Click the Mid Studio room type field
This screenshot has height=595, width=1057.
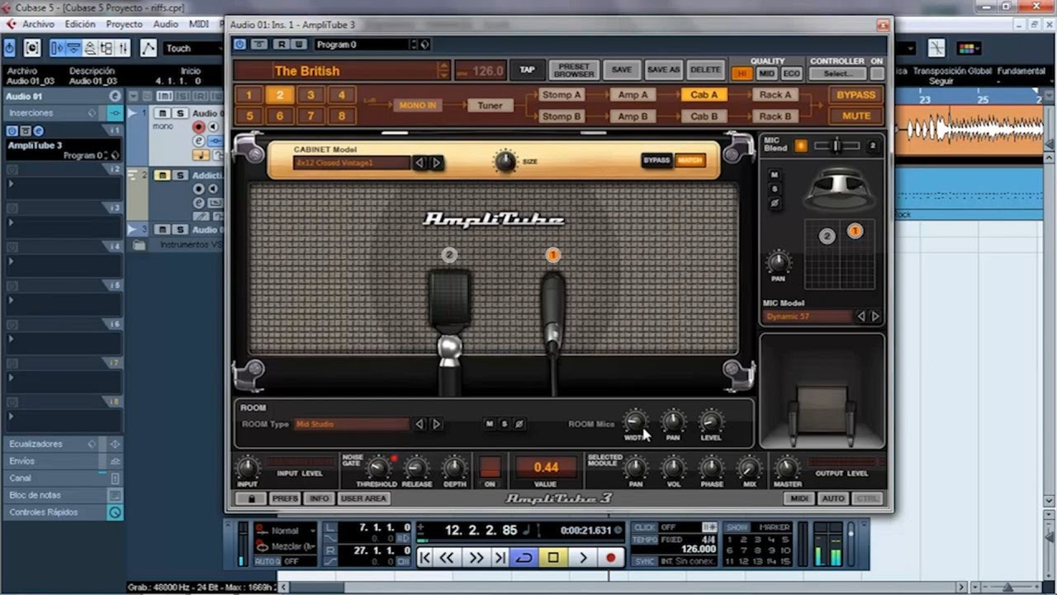pyautogui.click(x=352, y=424)
